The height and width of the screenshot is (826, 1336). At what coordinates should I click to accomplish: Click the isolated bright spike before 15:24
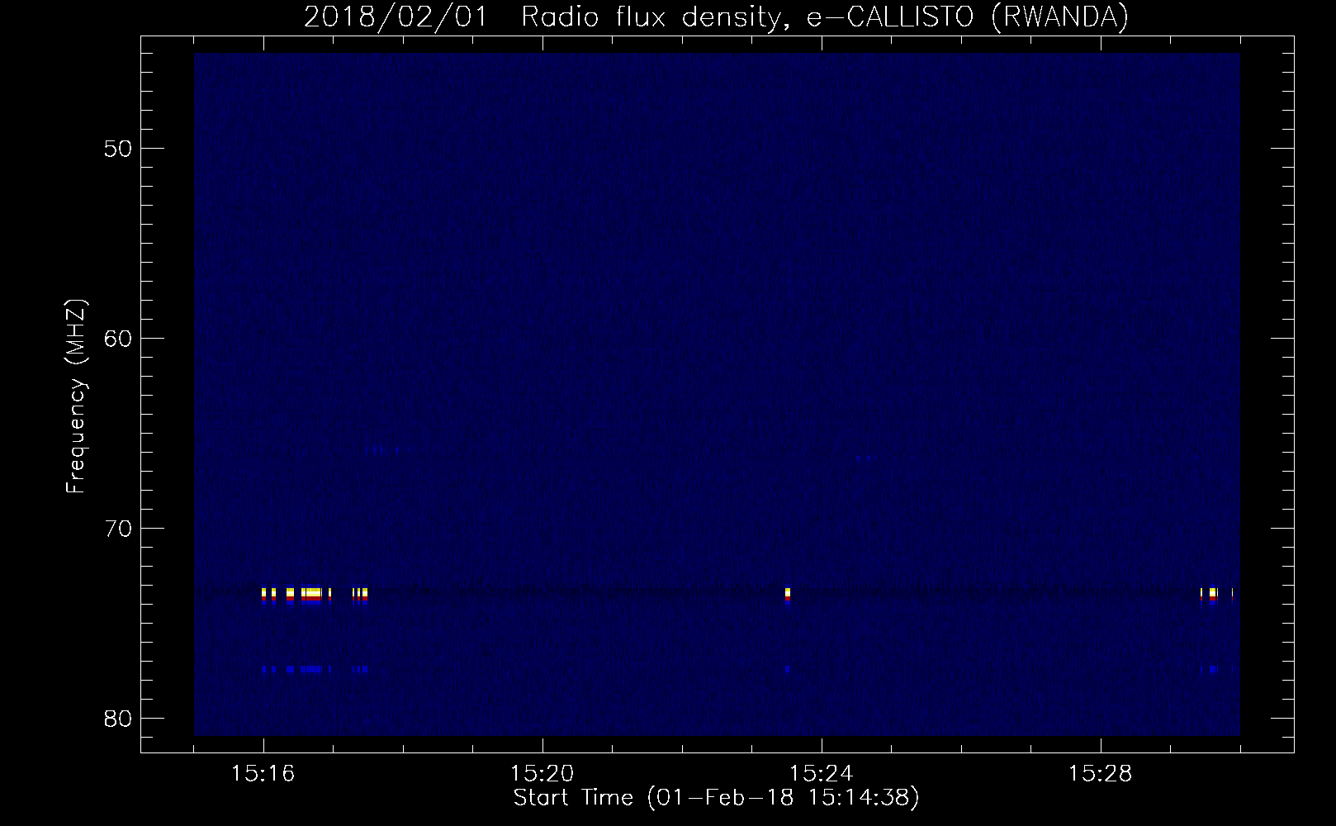pyautogui.click(x=788, y=596)
